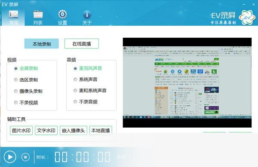258x167 pixels.
Task: Select 摄像头录制 video option
Action: pos(28,91)
